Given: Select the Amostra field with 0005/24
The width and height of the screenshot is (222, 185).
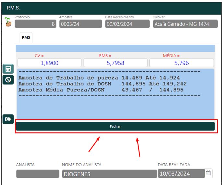Looking at the screenshot, I should 80,24.
